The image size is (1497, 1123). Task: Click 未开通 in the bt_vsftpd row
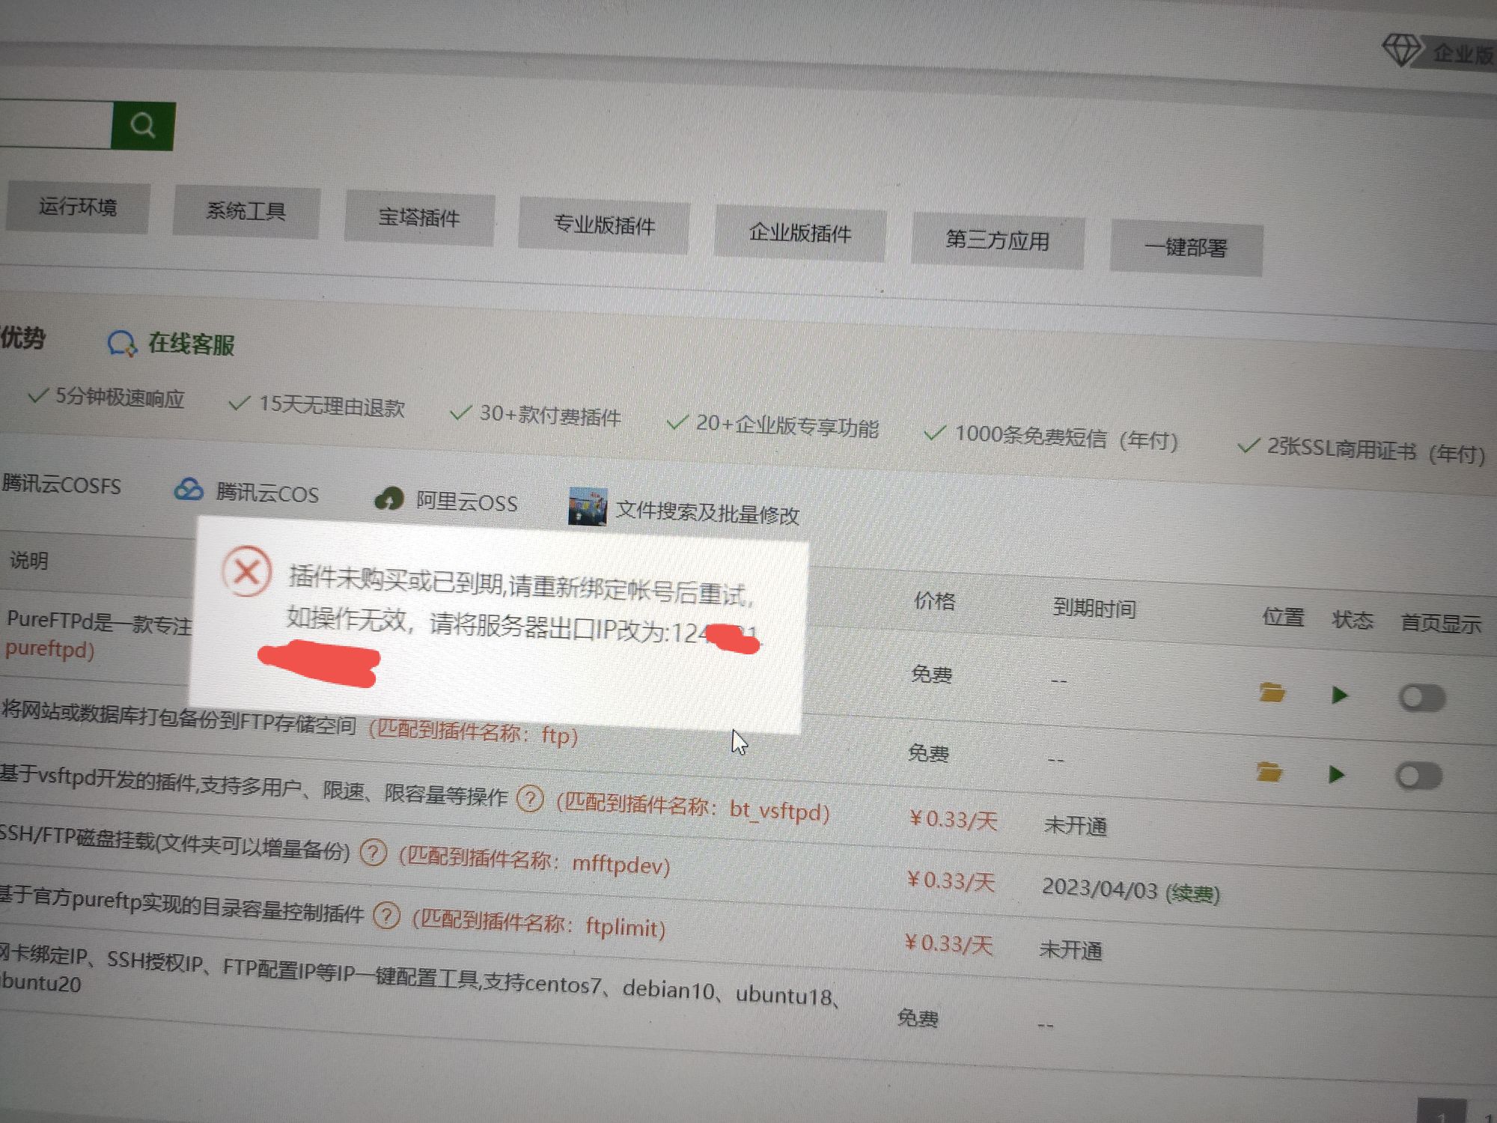[1075, 826]
